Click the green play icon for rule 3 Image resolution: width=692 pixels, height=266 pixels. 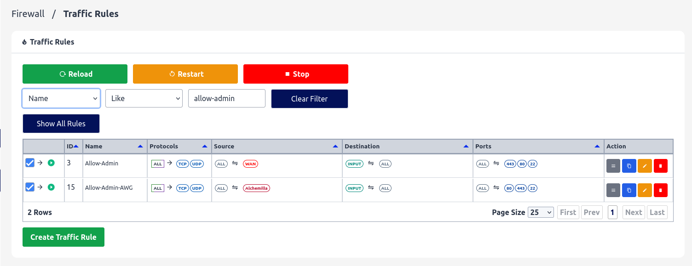[x=51, y=163]
